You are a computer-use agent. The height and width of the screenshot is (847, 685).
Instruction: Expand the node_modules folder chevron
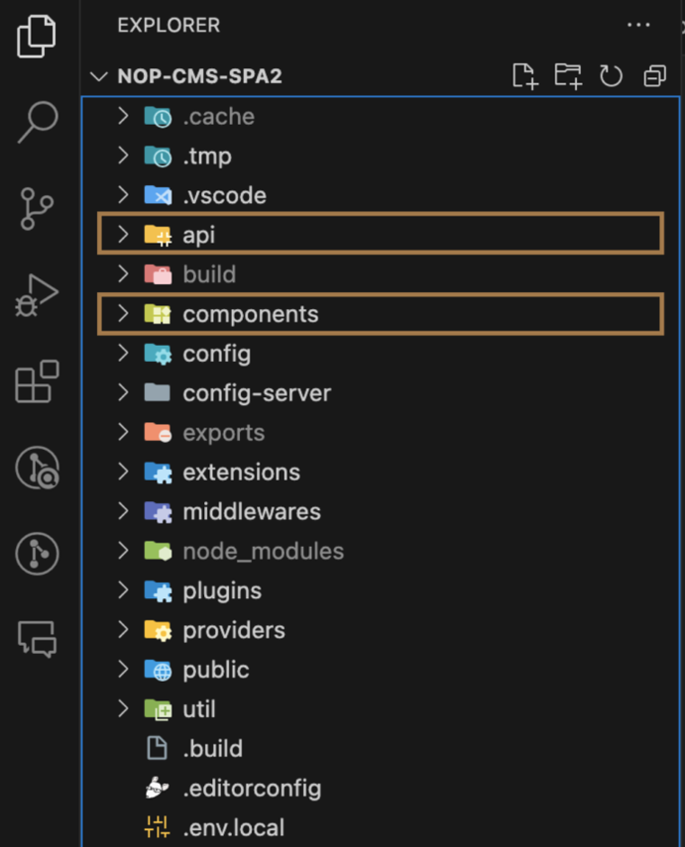click(x=123, y=550)
